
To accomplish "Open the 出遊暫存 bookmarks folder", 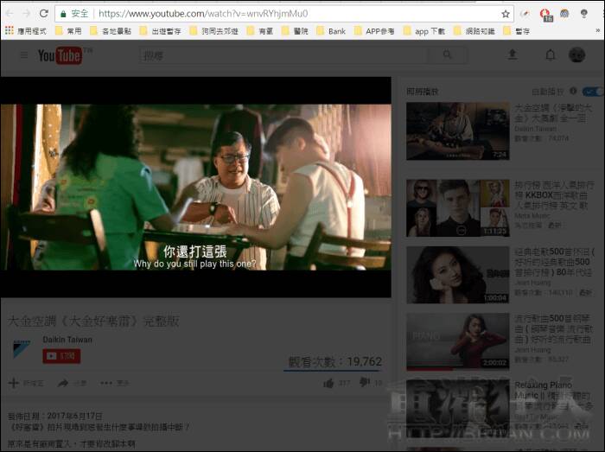I will pos(161,31).
